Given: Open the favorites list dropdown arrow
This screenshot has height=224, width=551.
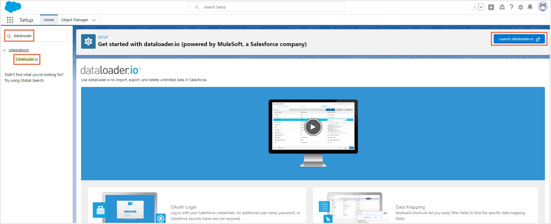Looking at the screenshot, I should pyautogui.click(x=481, y=7).
